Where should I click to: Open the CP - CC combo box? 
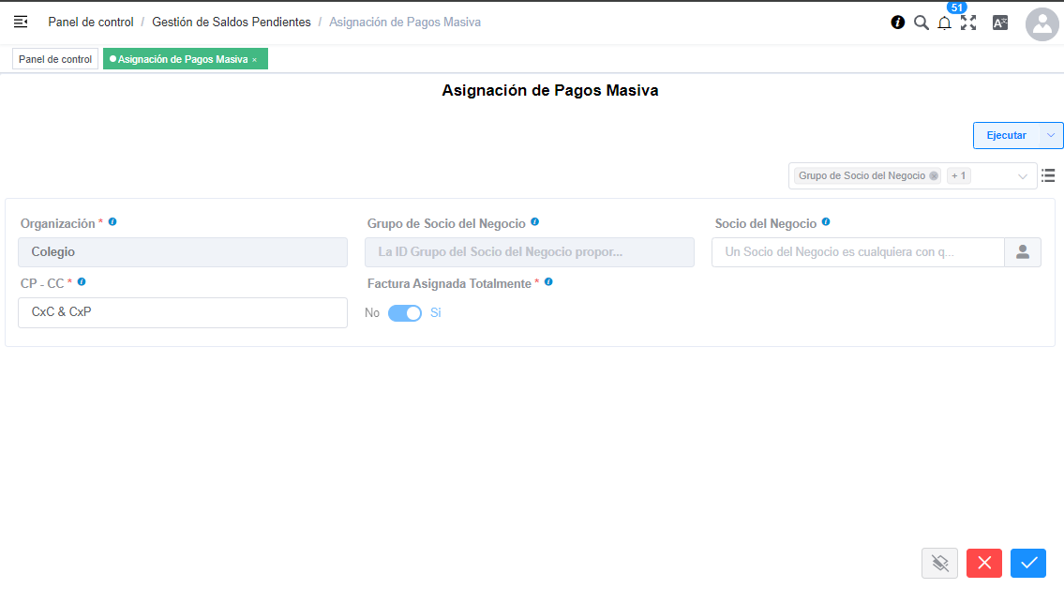pyautogui.click(x=183, y=313)
